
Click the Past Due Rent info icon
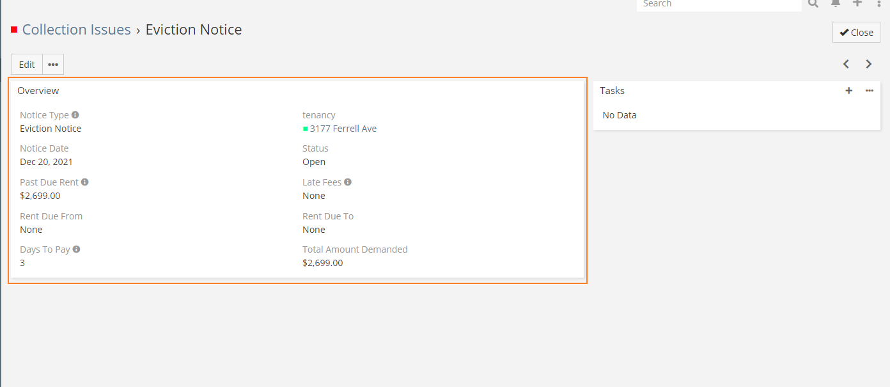tap(85, 182)
